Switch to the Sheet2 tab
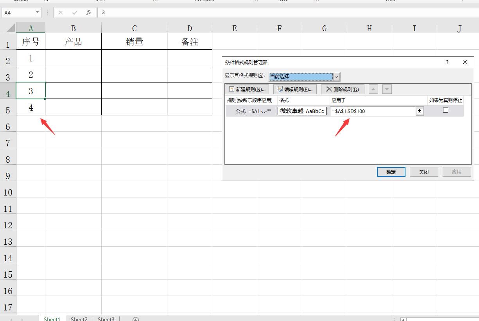Viewport: 479px width, 321px height. point(79,319)
